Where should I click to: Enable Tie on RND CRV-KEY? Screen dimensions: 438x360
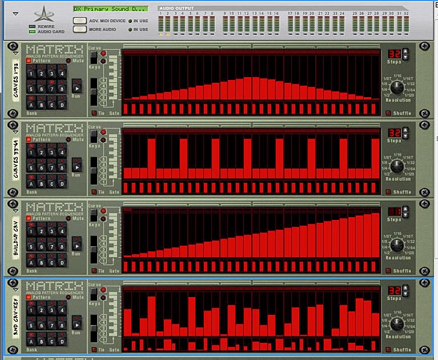[94, 350]
